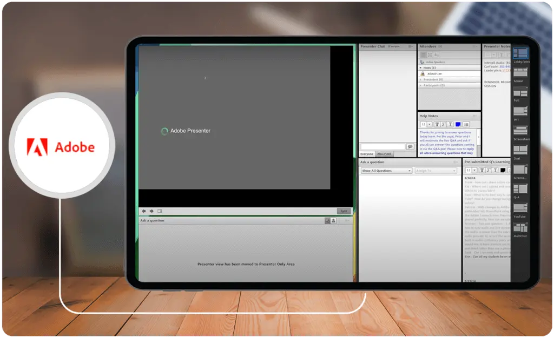Select the Lobby/Intro layout thumbnail

[x=520, y=53]
